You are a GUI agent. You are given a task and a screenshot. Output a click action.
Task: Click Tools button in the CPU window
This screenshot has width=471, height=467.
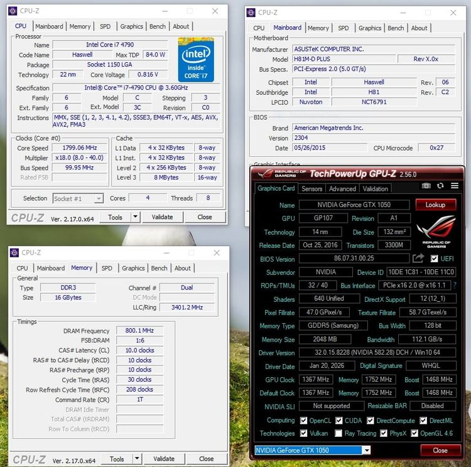pyautogui.click(x=116, y=217)
